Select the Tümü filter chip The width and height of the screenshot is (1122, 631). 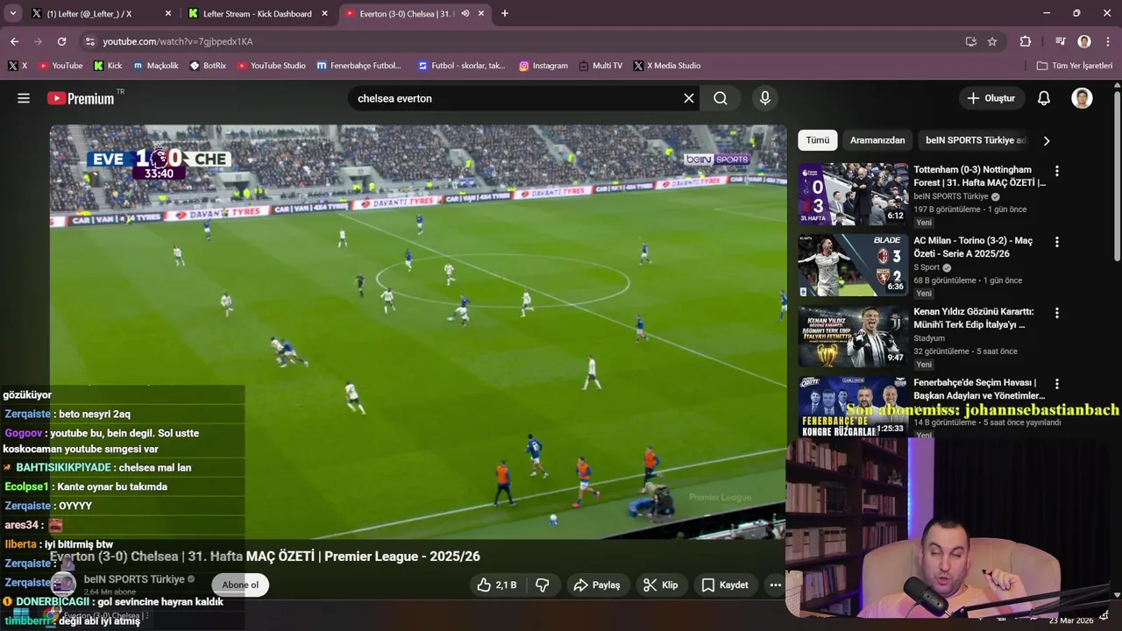(817, 140)
